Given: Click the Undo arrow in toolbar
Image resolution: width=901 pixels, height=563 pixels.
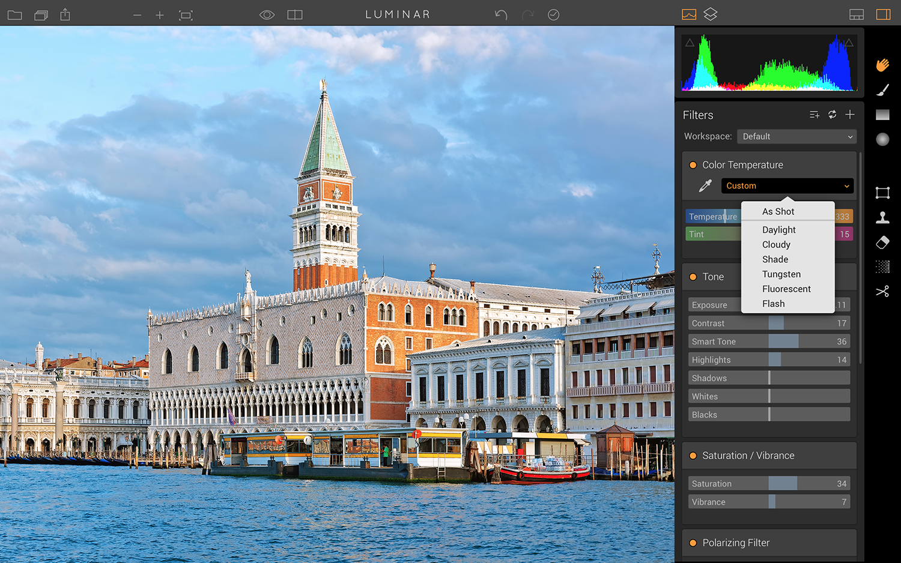Looking at the screenshot, I should [501, 14].
